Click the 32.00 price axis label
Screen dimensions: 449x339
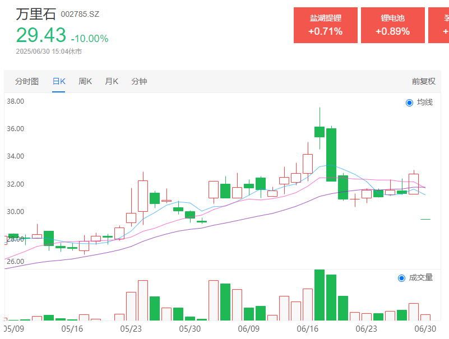tap(16, 184)
